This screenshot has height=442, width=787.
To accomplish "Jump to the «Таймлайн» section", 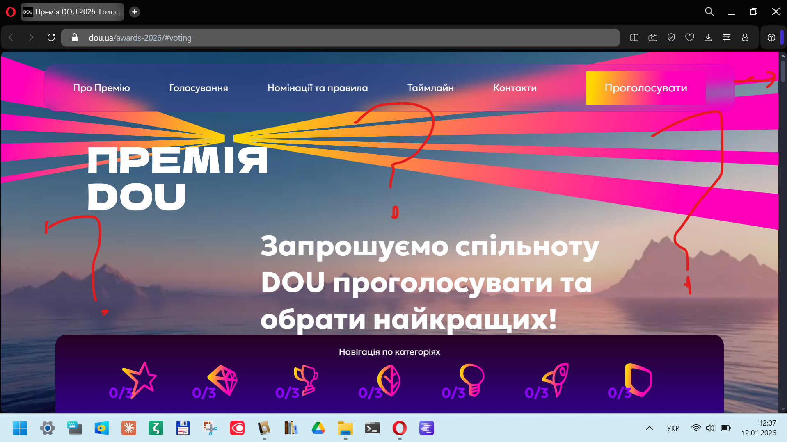I will point(430,88).
